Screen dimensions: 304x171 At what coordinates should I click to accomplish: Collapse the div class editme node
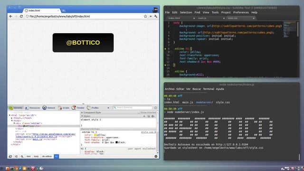[x=14, y=123]
